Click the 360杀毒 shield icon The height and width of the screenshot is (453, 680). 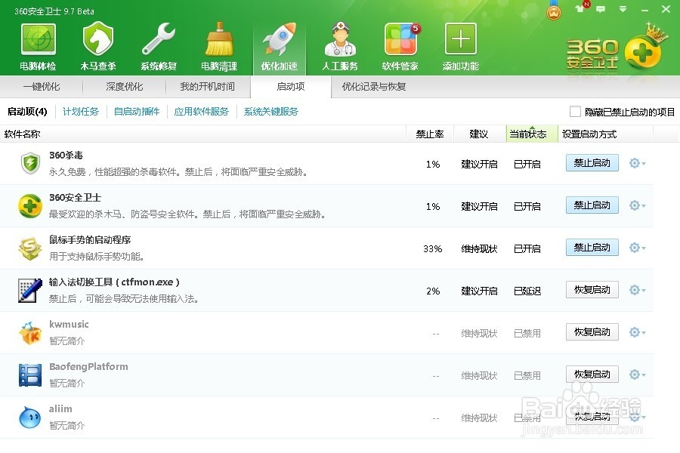point(29,162)
